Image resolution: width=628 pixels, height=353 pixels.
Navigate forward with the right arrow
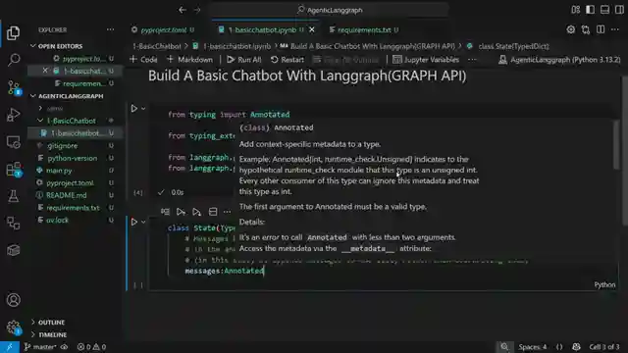pyautogui.click(x=197, y=10)
